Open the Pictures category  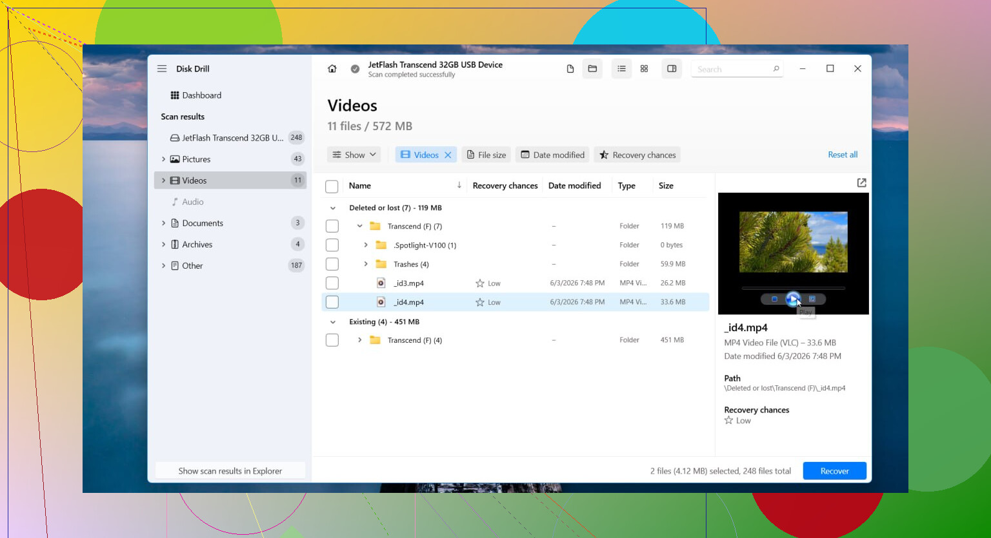click(x=230, y=159)
